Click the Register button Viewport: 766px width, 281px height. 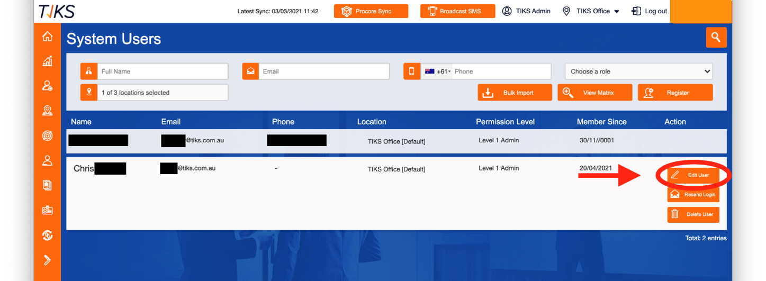tap(675, 93)
